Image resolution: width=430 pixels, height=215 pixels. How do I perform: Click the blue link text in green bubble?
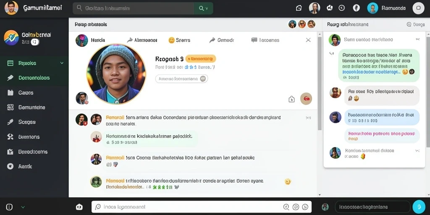372,72
